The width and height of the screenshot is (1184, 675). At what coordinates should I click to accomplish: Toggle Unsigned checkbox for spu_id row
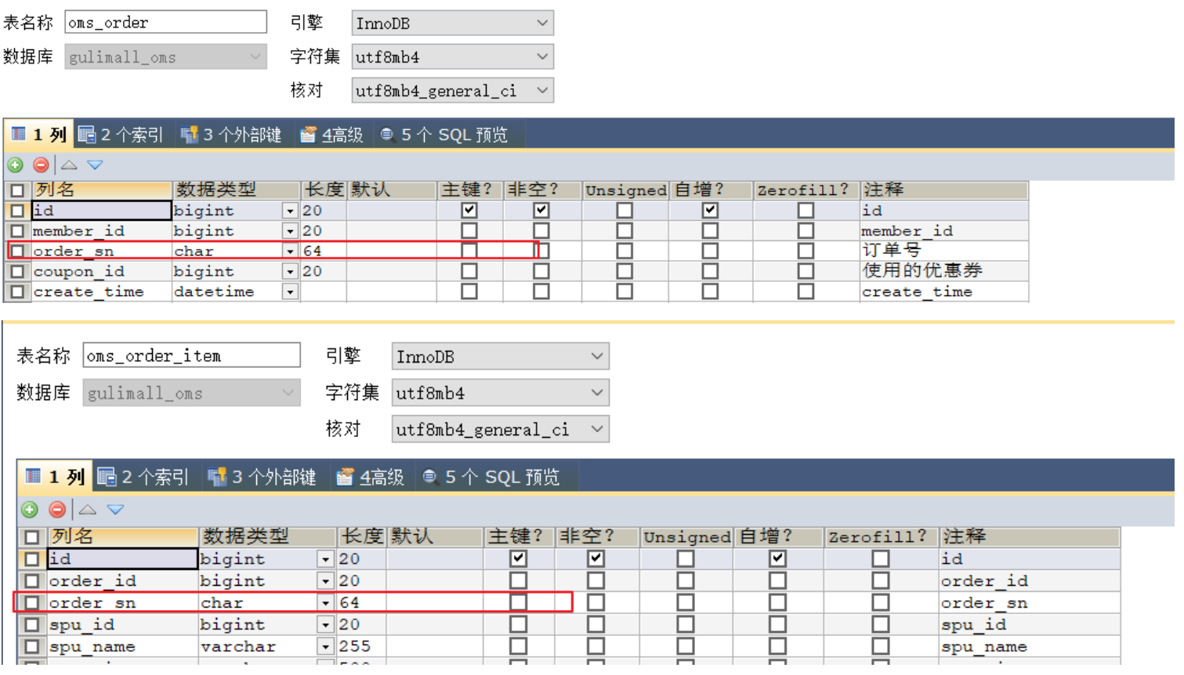tap(686, 624)
